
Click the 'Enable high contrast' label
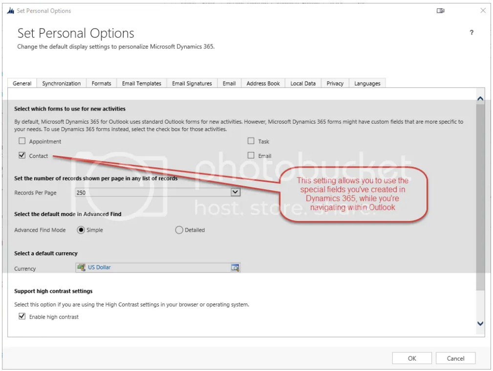click(x=54, y=317)
